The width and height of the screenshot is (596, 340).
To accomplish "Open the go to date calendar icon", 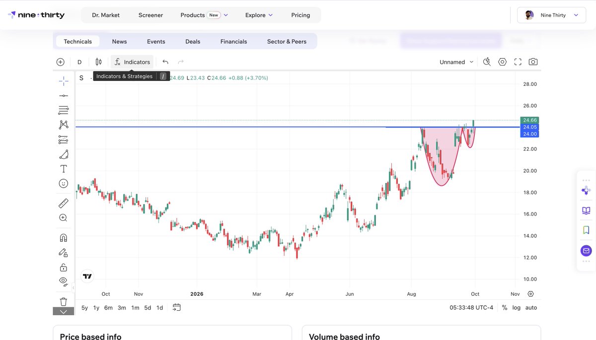I will [x=177, y=308].
